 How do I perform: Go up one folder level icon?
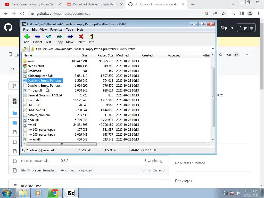[25, 49]
